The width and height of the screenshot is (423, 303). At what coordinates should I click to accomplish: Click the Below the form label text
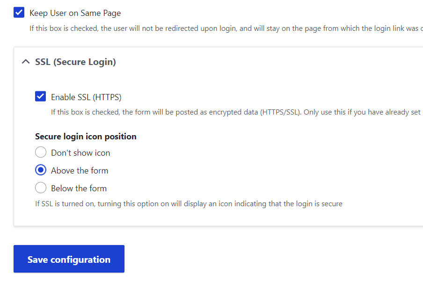click(x=78, y=188)
